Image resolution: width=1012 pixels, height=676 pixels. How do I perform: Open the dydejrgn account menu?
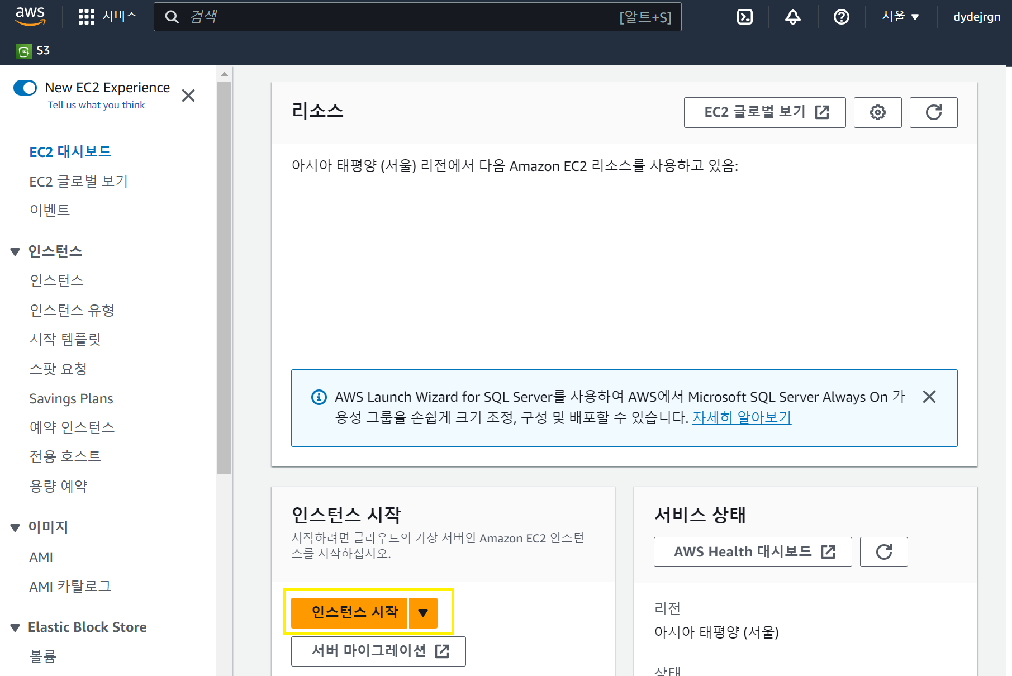(977, 17)
